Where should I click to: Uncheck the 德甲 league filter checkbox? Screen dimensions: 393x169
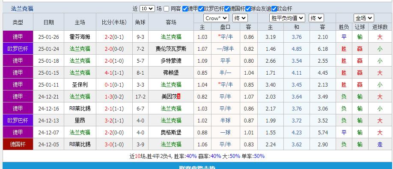click(185, 9)
